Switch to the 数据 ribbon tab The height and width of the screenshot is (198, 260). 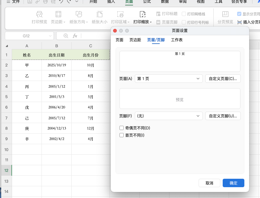tap(165, 2)
